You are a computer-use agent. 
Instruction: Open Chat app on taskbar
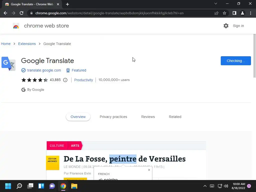pos(52,186)
